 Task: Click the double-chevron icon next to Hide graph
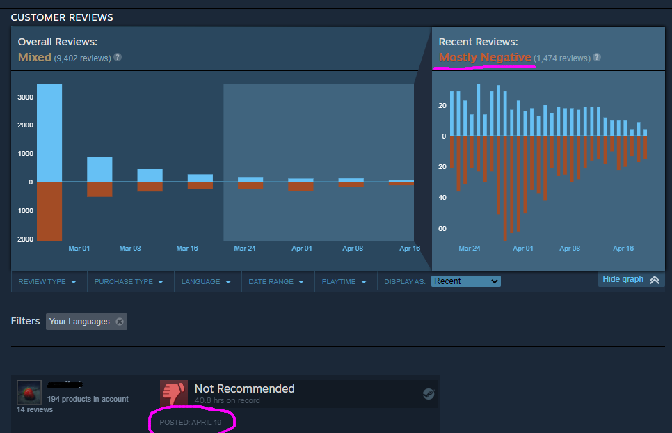coord(654,280)
